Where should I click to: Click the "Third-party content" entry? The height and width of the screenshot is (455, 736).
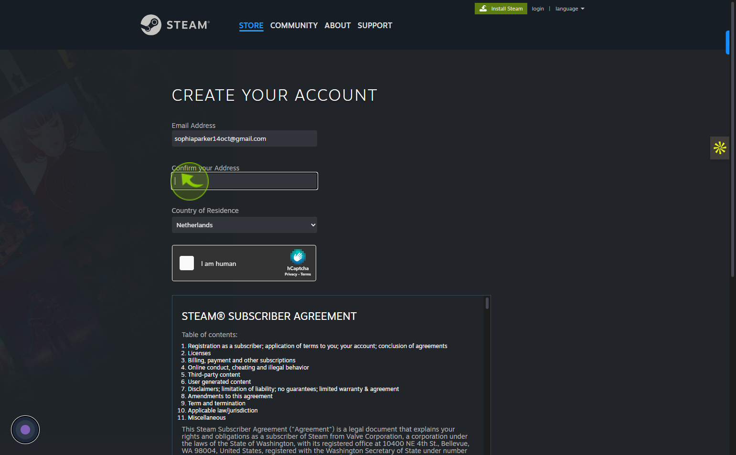(214, 375)
